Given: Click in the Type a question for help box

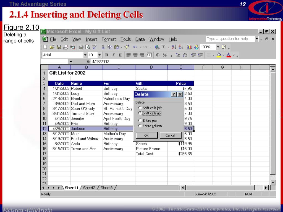Looking at the screenshot, I should (230, 39).
